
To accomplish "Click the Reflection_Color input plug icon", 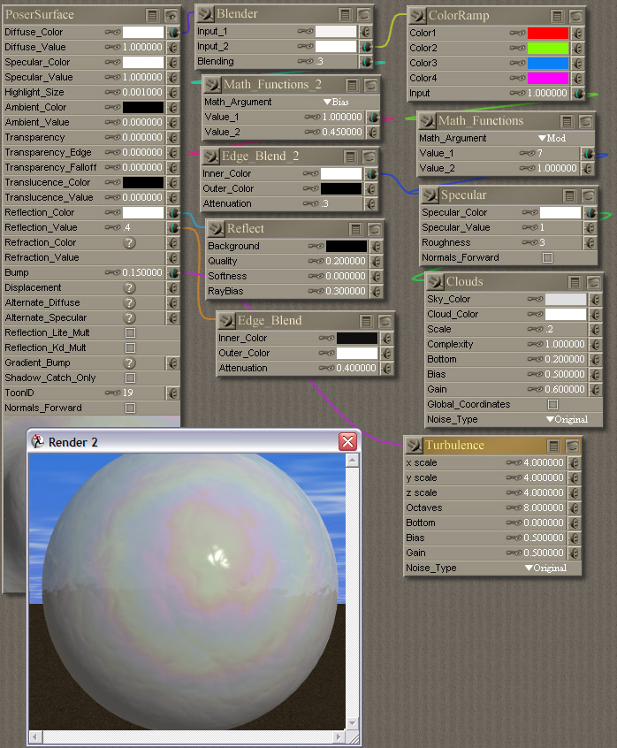I will click(173, 213).
